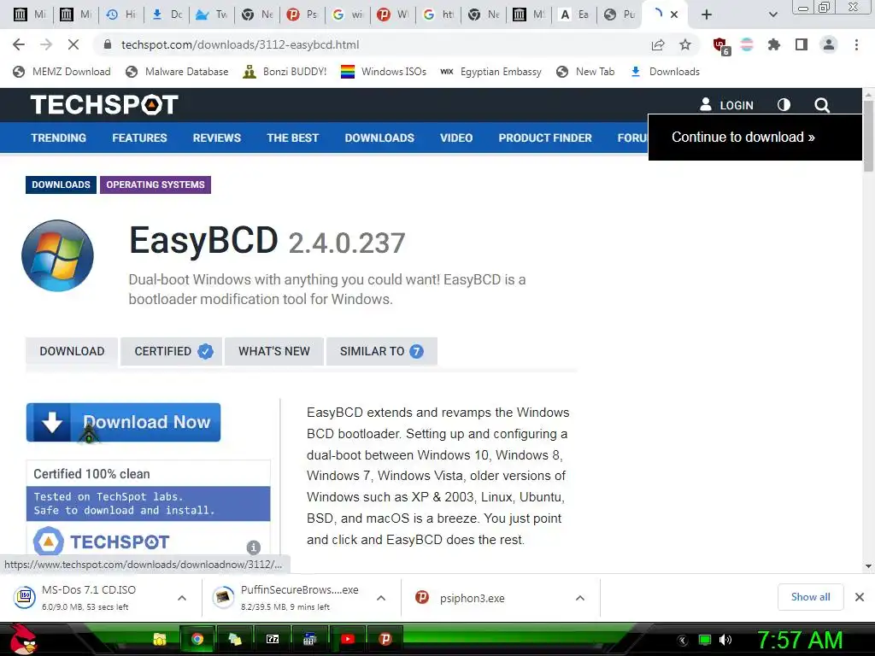This screenshot has width=875, height=656.
Task: Open the volume speaker tray icon
Action: (725, 640)
